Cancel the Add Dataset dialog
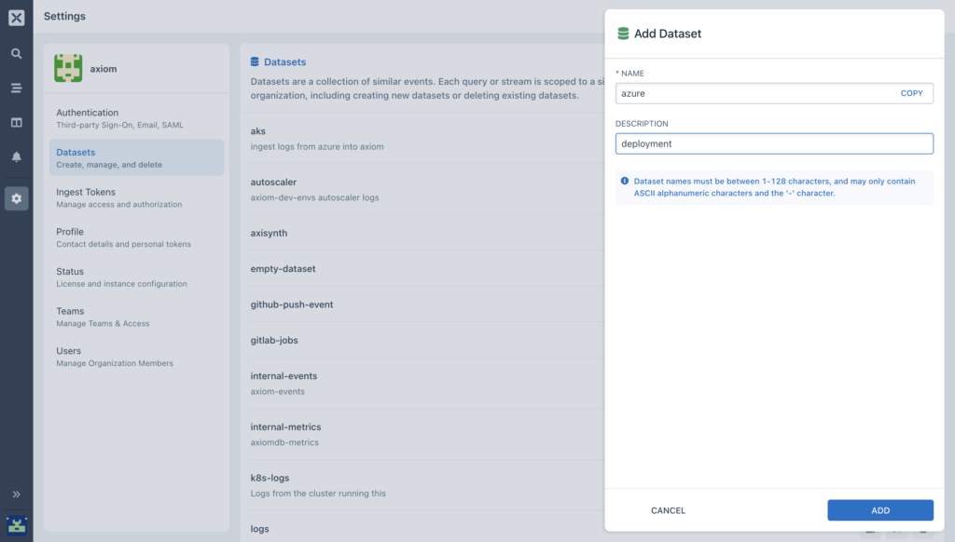 (668, 510)
